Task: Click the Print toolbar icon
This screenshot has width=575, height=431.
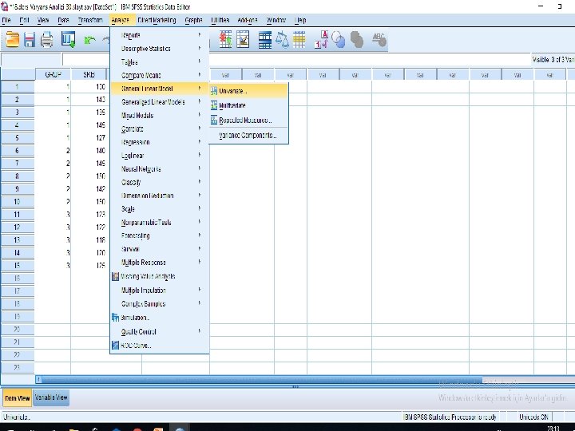Action: click(x=46, y=40)
